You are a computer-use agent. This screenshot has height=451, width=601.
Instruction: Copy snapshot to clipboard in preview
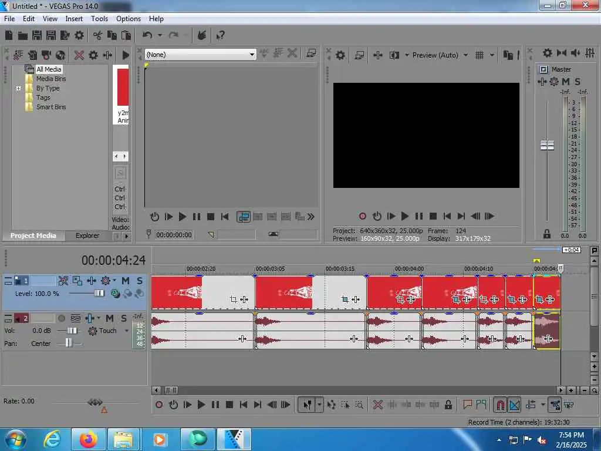pos(508,55)
